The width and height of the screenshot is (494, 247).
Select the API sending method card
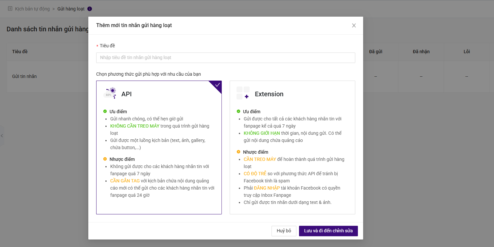click(159, 147)
